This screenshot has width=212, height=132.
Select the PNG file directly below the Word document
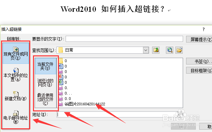click(x=63, y=72)
